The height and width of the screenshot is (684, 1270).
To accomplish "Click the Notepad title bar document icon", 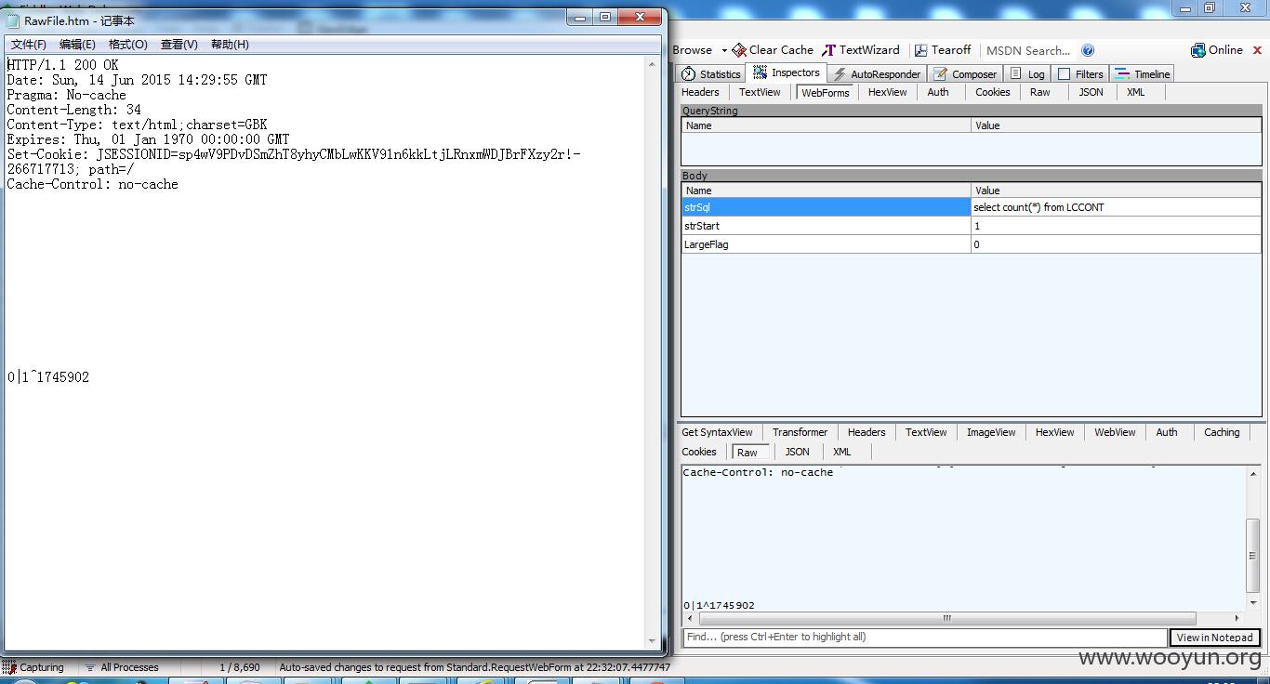I will click(x=14, y=20).
